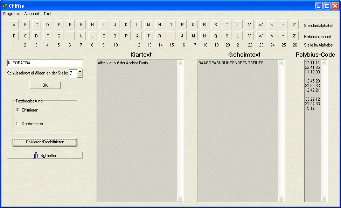Screen dimensions: 341x208
Task: Click down arrow of Klartext scrollbar
Action: [x=180, y=199]
